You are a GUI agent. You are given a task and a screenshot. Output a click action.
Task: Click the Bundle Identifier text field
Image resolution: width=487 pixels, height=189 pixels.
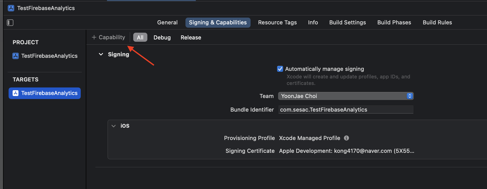[x=346, y=110]
